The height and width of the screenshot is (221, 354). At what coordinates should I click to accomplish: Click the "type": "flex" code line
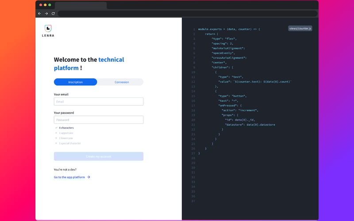point(224,38)
